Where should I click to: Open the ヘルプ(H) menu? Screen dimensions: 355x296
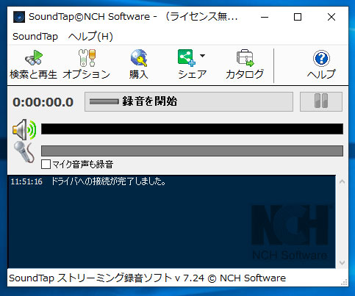click(90, 37)
